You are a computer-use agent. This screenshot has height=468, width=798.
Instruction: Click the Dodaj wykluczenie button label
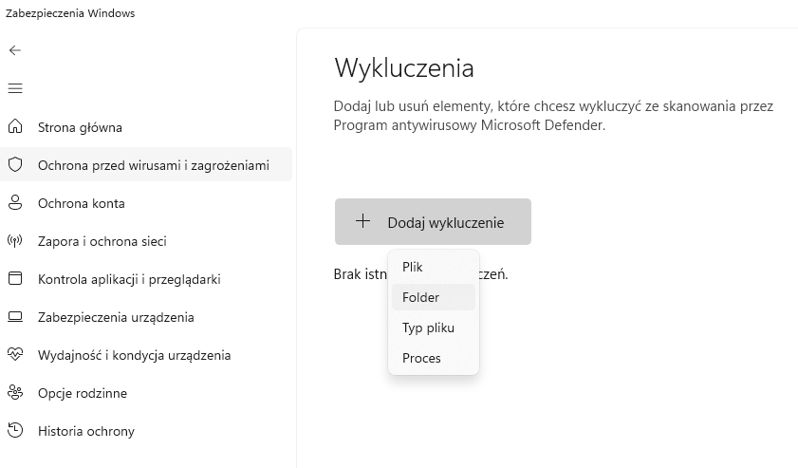[x=445, y=223]
